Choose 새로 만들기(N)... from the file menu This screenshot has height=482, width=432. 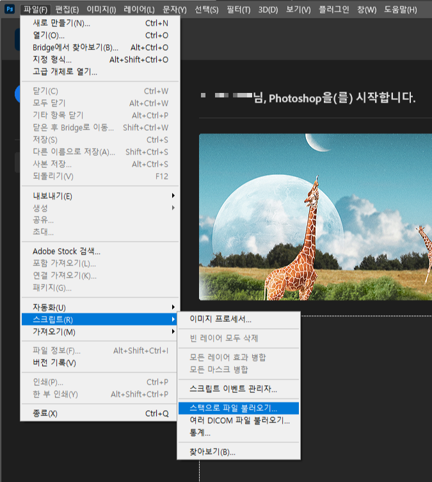coord(100,23)
